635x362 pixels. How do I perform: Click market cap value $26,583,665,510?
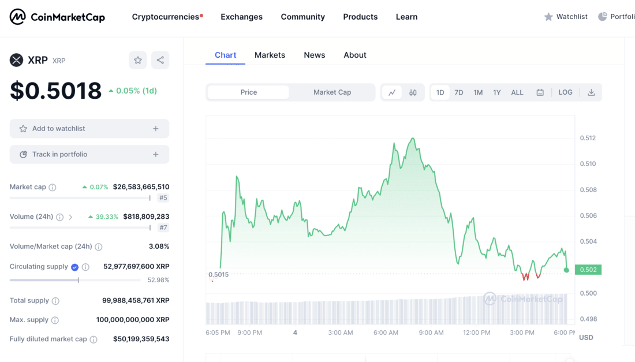tap(141, 187)
